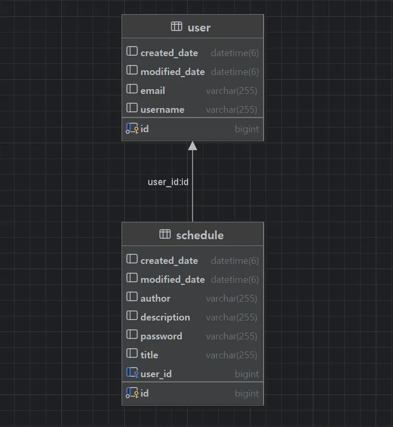Image resolution: width=393 pixels, height=427 pixels.
Task: Click varchar(255) type next to email
Action: (232, 91)
